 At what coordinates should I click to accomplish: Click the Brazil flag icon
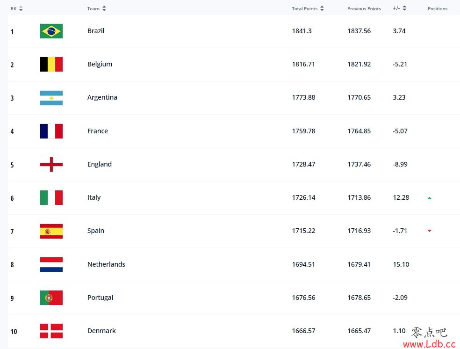click(x=51, y=31)
